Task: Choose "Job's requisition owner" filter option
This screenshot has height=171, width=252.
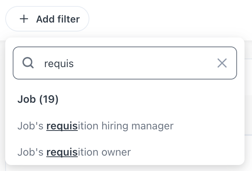Action: (x=74, y=153)
